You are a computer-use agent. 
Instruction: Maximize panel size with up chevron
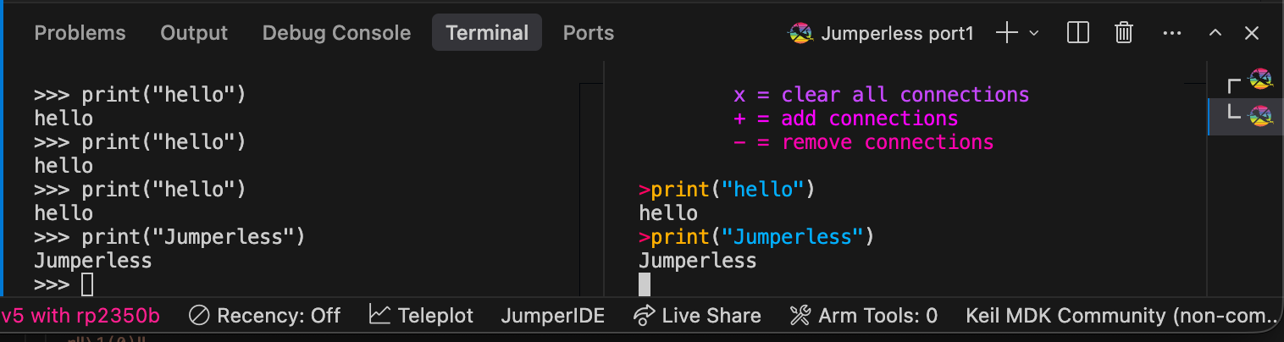click(x=1215, y=33)
